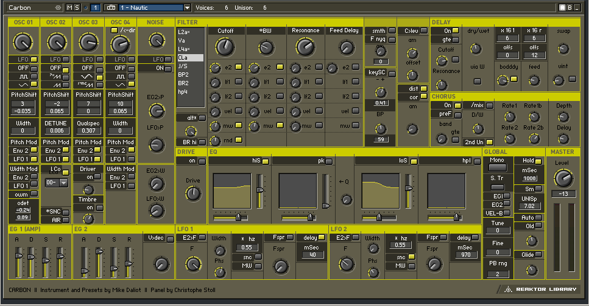
Task: Select sine waveform for OSC 03
Action: pyautogui.click(x=99, y=78)
